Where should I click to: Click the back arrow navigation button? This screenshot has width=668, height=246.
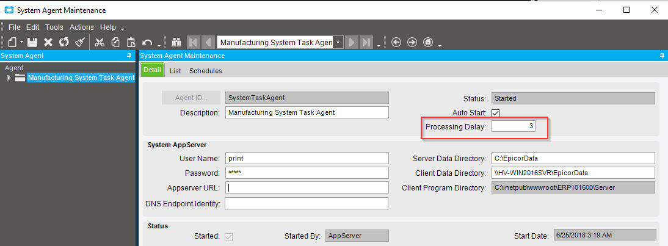tap(396, 42)
